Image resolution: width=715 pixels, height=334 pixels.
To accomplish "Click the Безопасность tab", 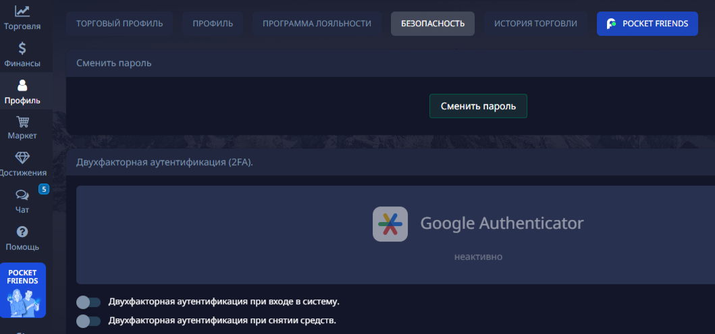I will point(432,24).
